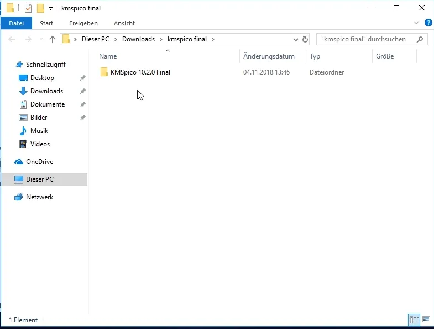Open the quick access toolbar customize dropdown
This screenshot has height=329, width=434.
[51, 9]
